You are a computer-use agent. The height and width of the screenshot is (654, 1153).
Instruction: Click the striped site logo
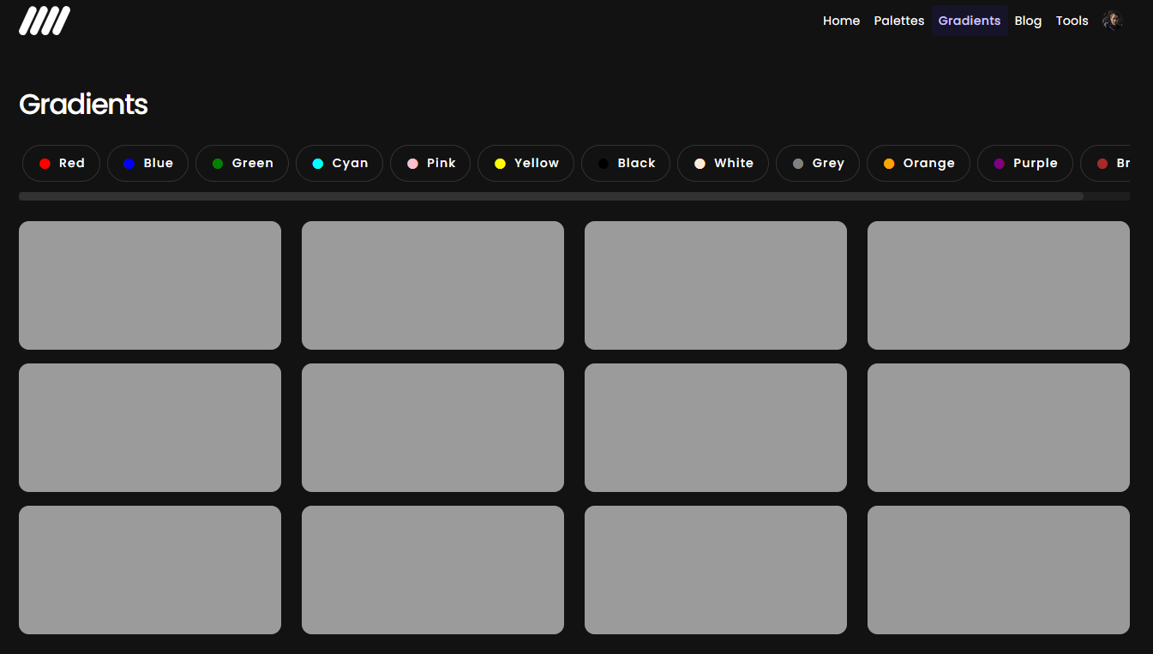[45, 21]
